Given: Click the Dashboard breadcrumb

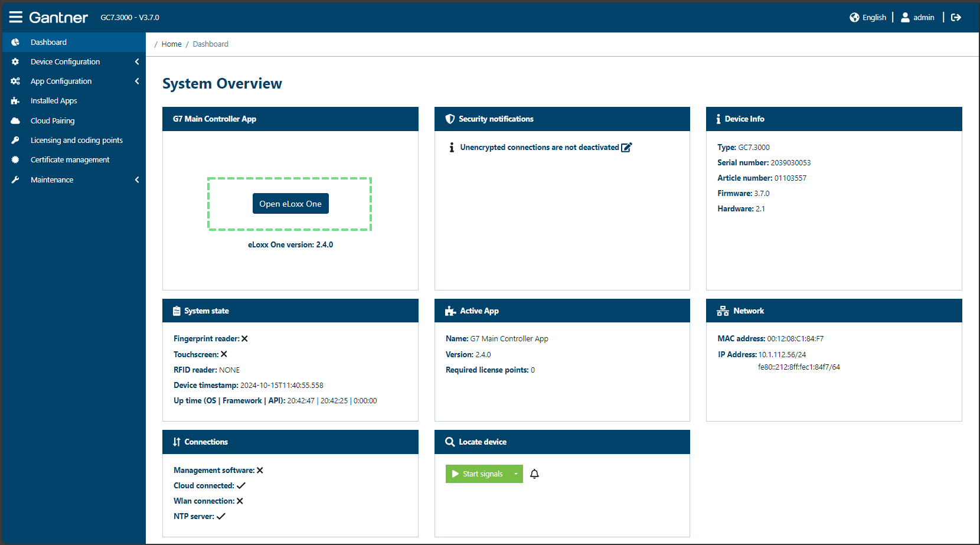Looking at the screenshot, I should tap(210, 44).
